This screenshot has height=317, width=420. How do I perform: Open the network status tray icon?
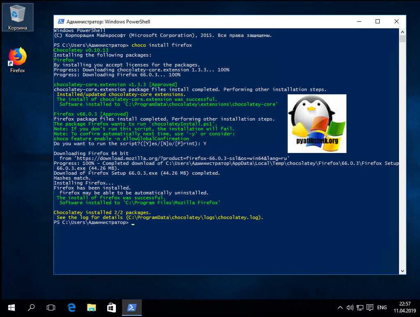click(x=360, y=308)
